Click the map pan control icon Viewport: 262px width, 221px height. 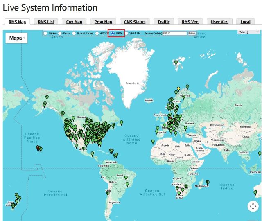tap(253, 207)
